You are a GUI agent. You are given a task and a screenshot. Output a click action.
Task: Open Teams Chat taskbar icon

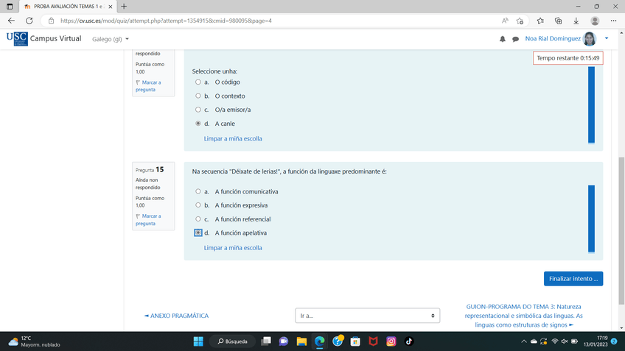(284, 341)
